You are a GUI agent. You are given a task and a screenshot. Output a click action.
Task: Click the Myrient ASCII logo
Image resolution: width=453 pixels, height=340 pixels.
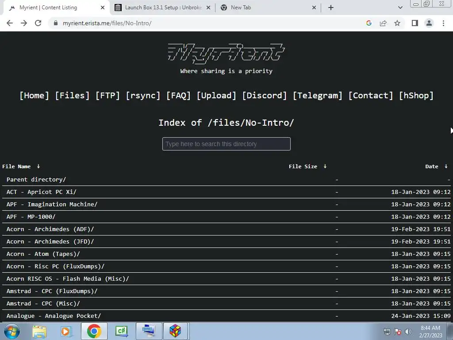coord(226,54)
